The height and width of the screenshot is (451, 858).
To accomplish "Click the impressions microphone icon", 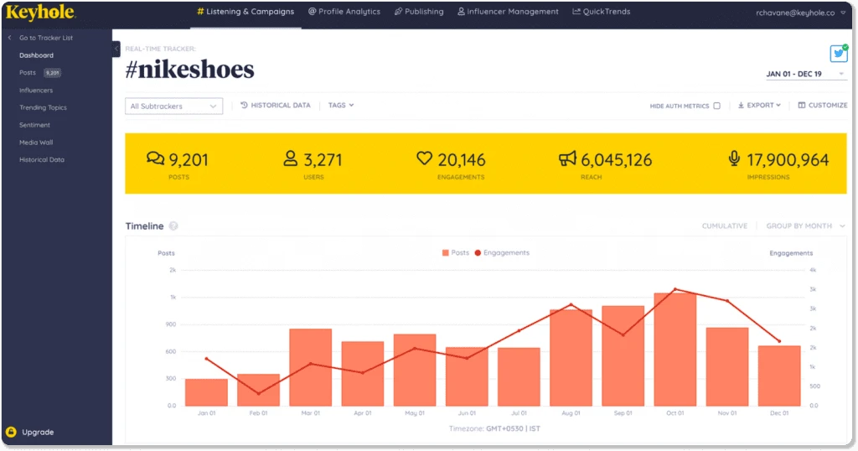I will pyautogui.click(x=734, y=158).
